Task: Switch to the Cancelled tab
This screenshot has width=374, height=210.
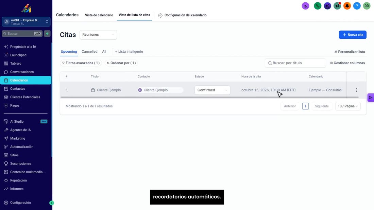Action: [x=89, y=52]
